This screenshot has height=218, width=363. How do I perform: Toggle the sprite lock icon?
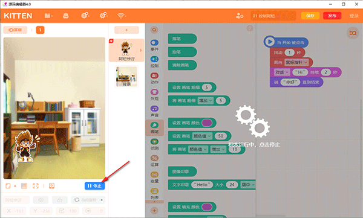60,200
